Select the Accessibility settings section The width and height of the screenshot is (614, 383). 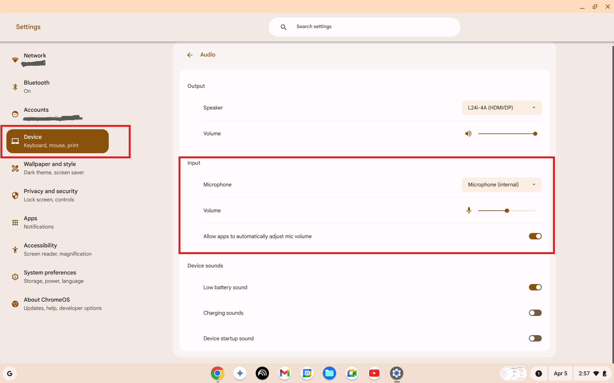(40, 249)
